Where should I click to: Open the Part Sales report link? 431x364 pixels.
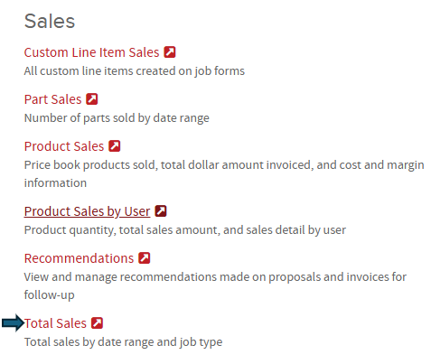click(52, 99)
